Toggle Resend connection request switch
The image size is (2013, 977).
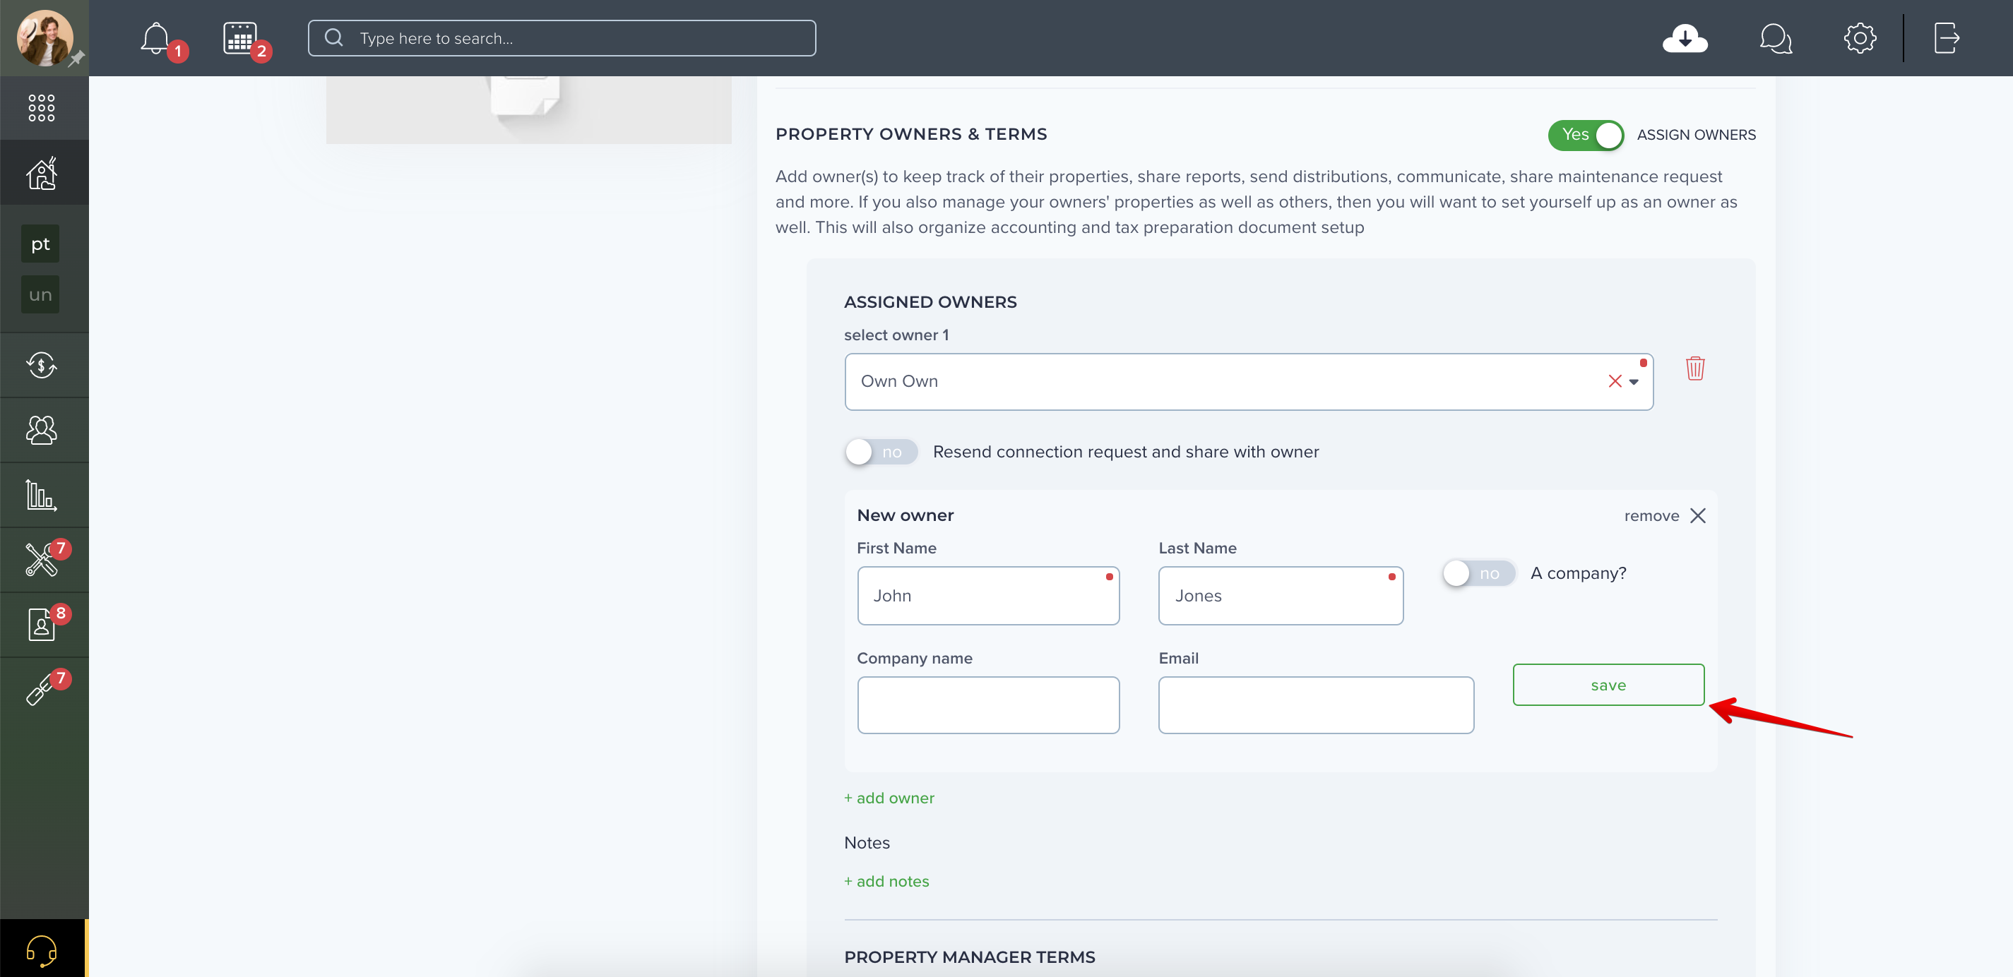[881, 452]
